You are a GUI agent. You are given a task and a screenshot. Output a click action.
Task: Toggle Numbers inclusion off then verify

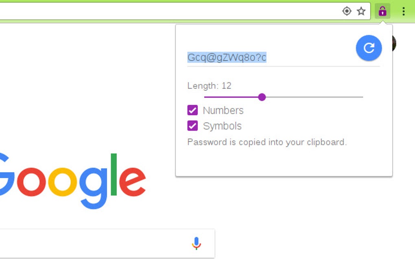tap(192, 110)
